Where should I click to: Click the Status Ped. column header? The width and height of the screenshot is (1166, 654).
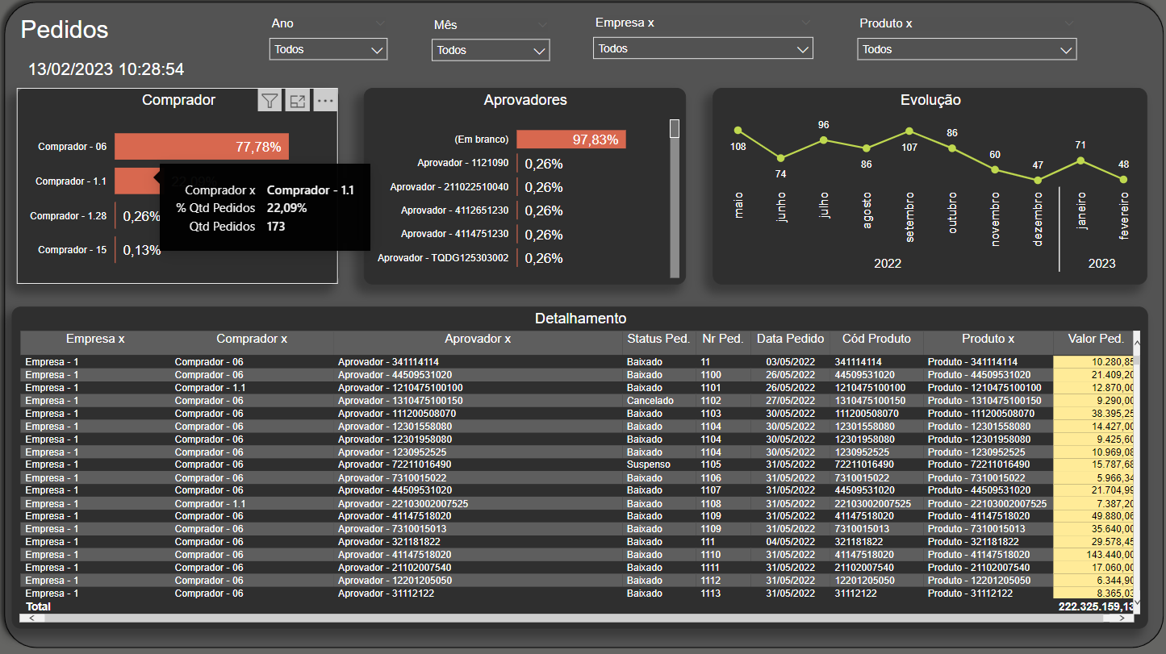658,339
